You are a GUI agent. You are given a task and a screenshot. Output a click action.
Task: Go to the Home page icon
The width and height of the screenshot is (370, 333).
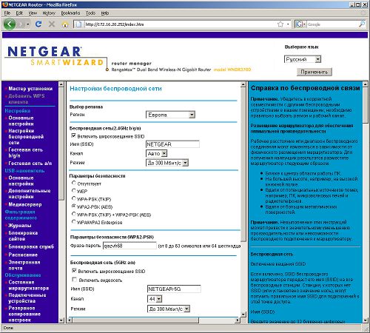coord(65,24)
